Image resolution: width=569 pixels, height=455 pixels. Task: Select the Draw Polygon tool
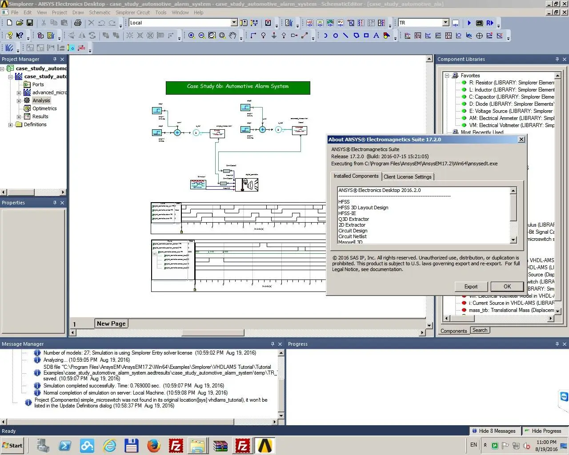click(356, 36)
